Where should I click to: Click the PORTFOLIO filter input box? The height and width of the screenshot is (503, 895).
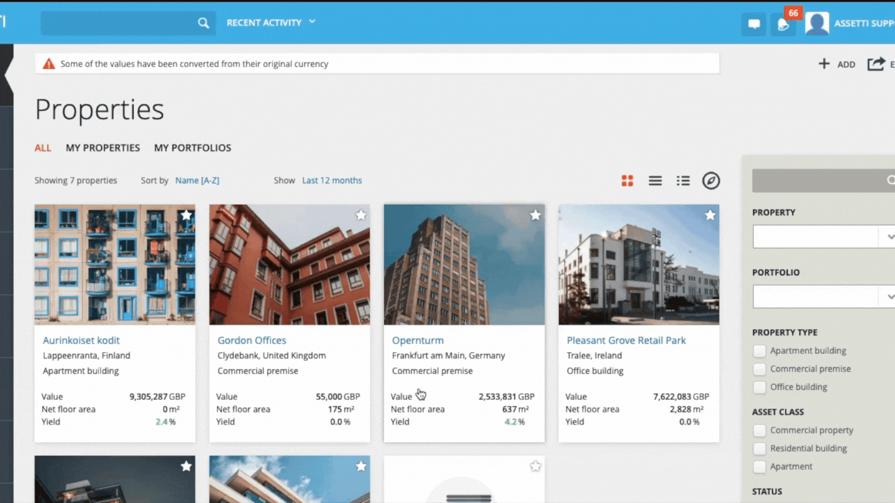[815, 297]
